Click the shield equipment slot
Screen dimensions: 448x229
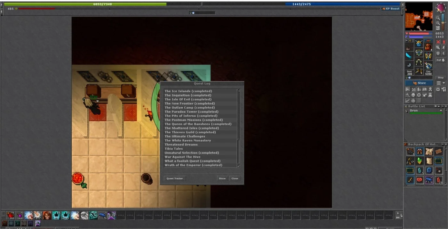click(428, 56)
